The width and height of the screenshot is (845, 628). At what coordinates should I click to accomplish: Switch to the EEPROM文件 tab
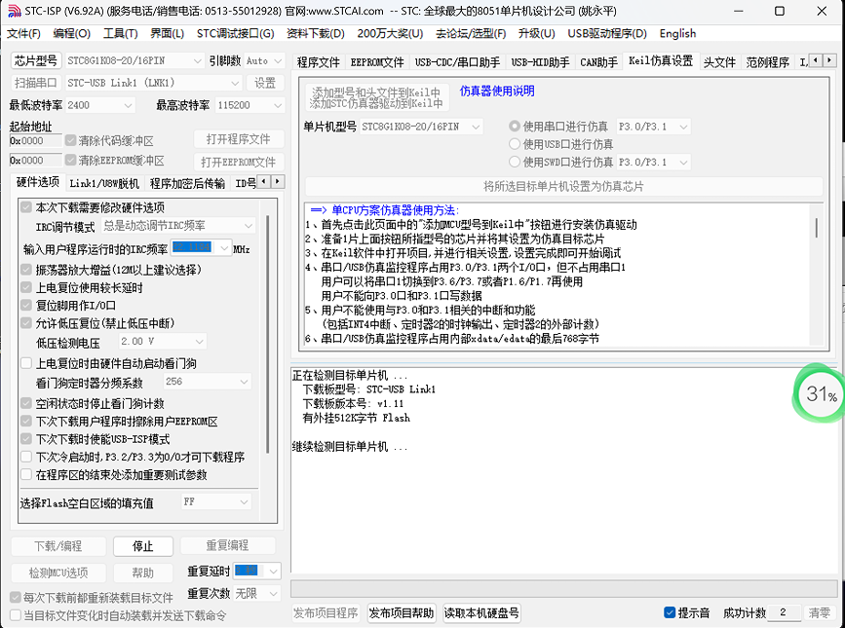[377, 62]
